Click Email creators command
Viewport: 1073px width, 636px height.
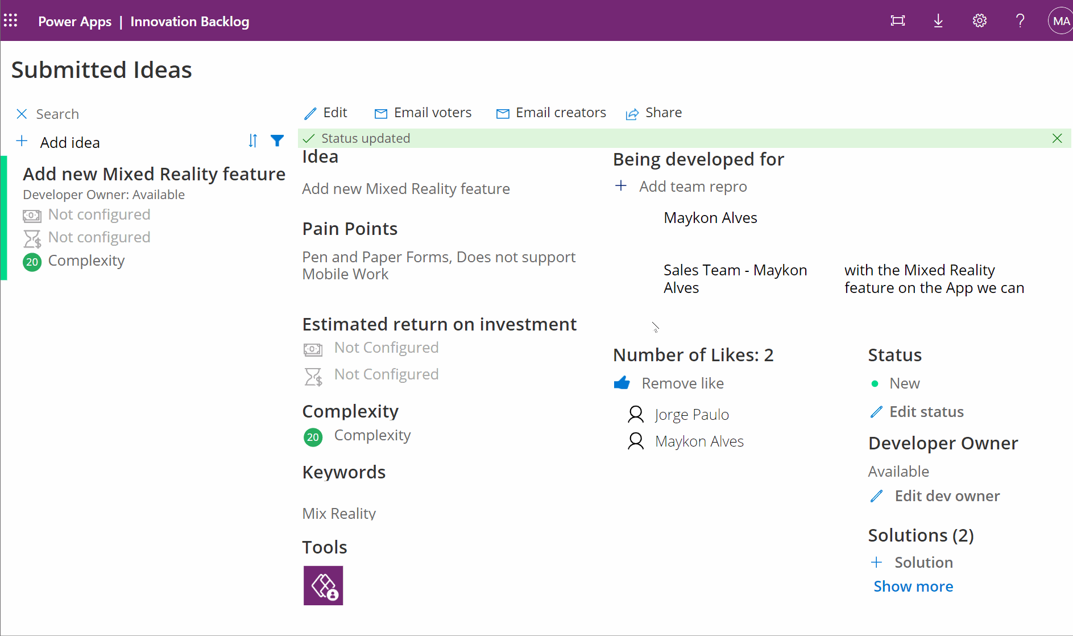coord(550,112)
